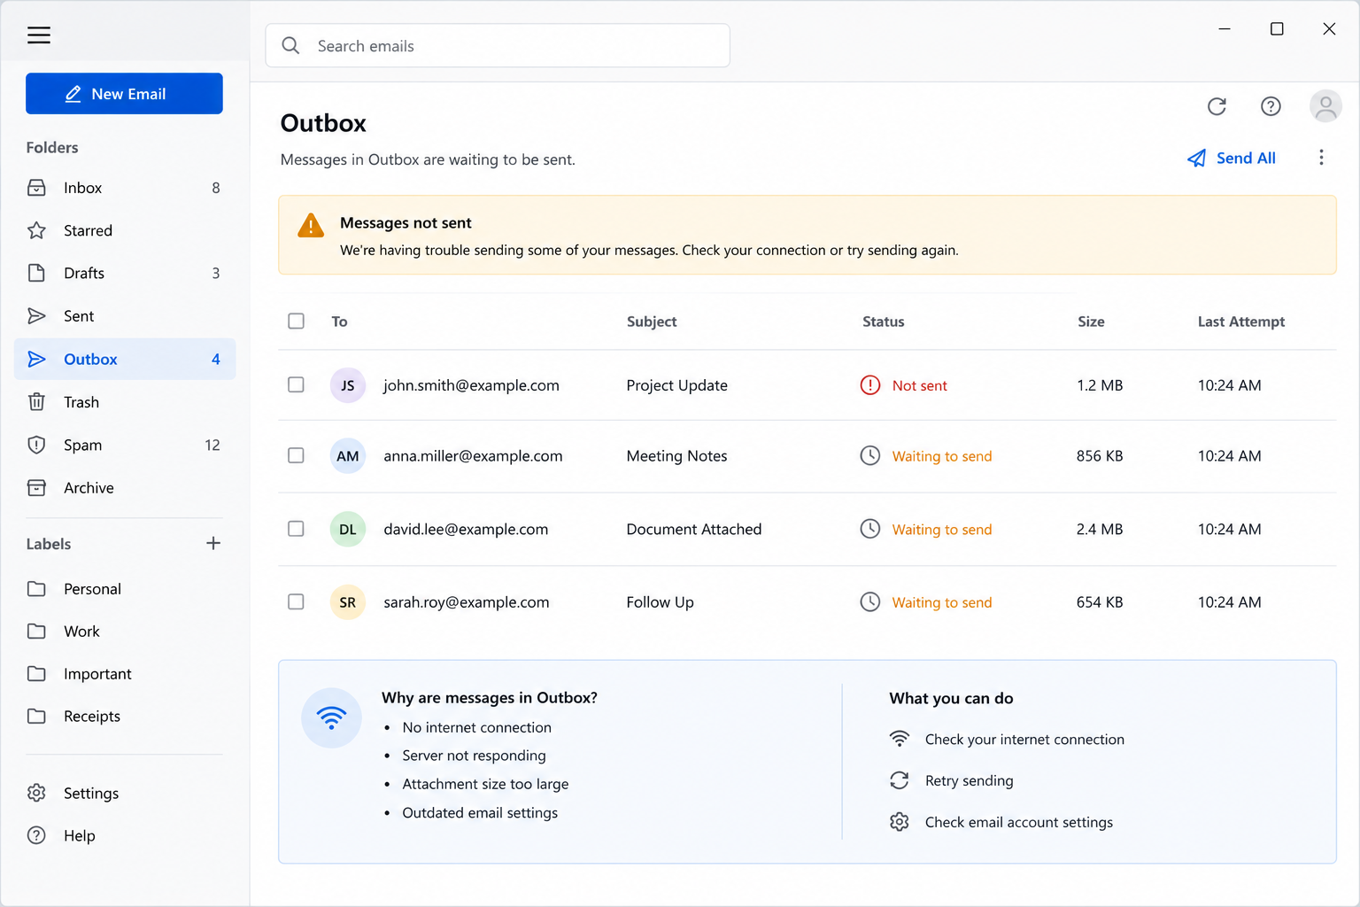The width and height of the screenshot is (1360, 907).
Task: Click the Inbox tray icon
Action: (x=36, y=188)
